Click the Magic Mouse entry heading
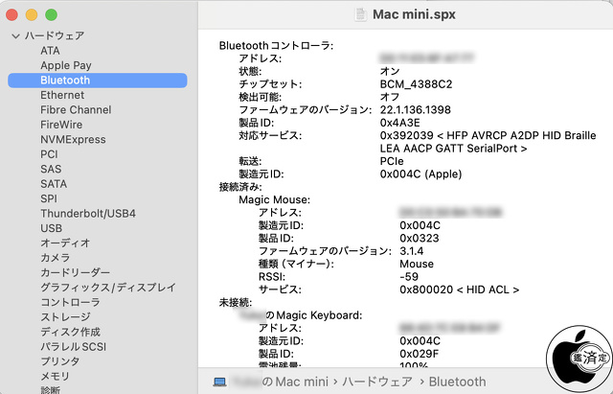Viewport: 613px width, 394px height. (275, 200)
